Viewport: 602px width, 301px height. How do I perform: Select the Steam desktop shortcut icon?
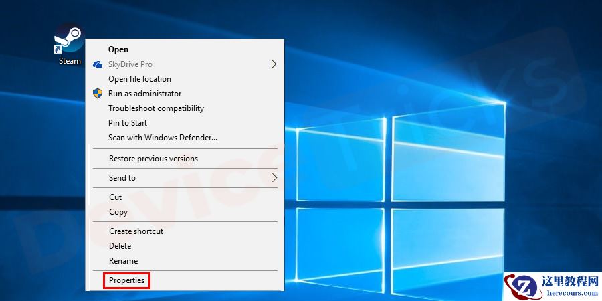pos(68,38)
